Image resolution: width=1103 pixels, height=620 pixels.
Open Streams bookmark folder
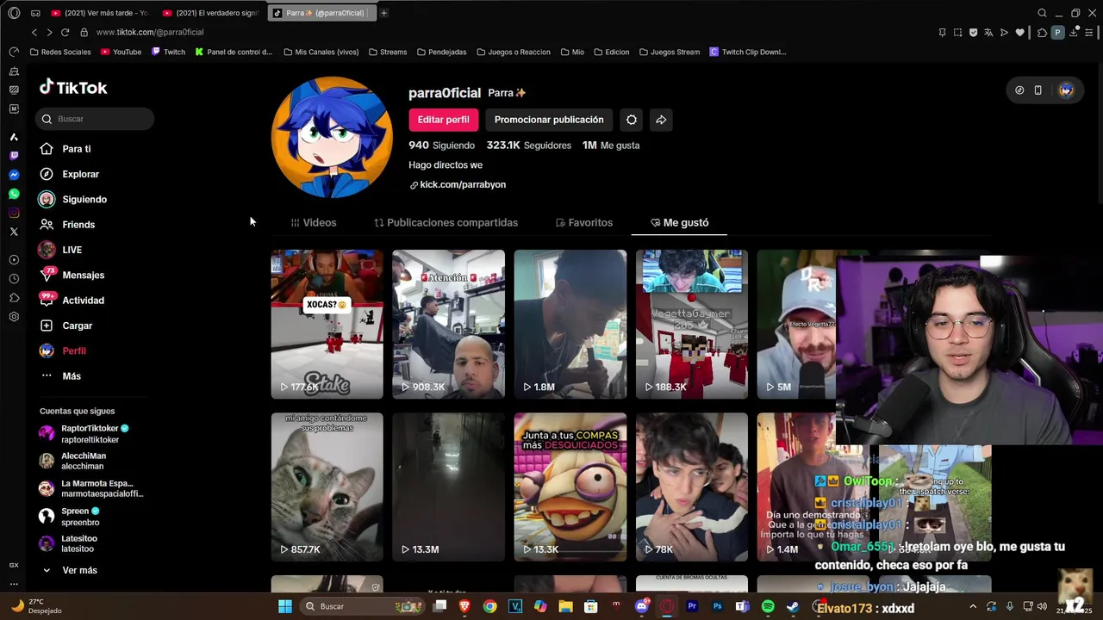387,52
